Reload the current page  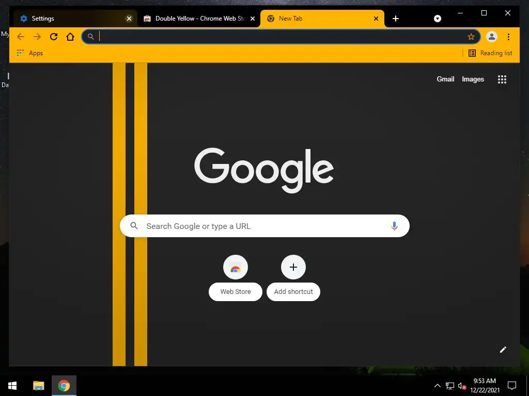tap(54, 37)
